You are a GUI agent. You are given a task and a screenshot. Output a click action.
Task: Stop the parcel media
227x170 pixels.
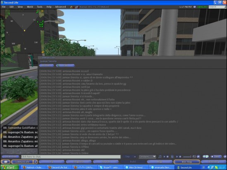click(x=180, y=156)
